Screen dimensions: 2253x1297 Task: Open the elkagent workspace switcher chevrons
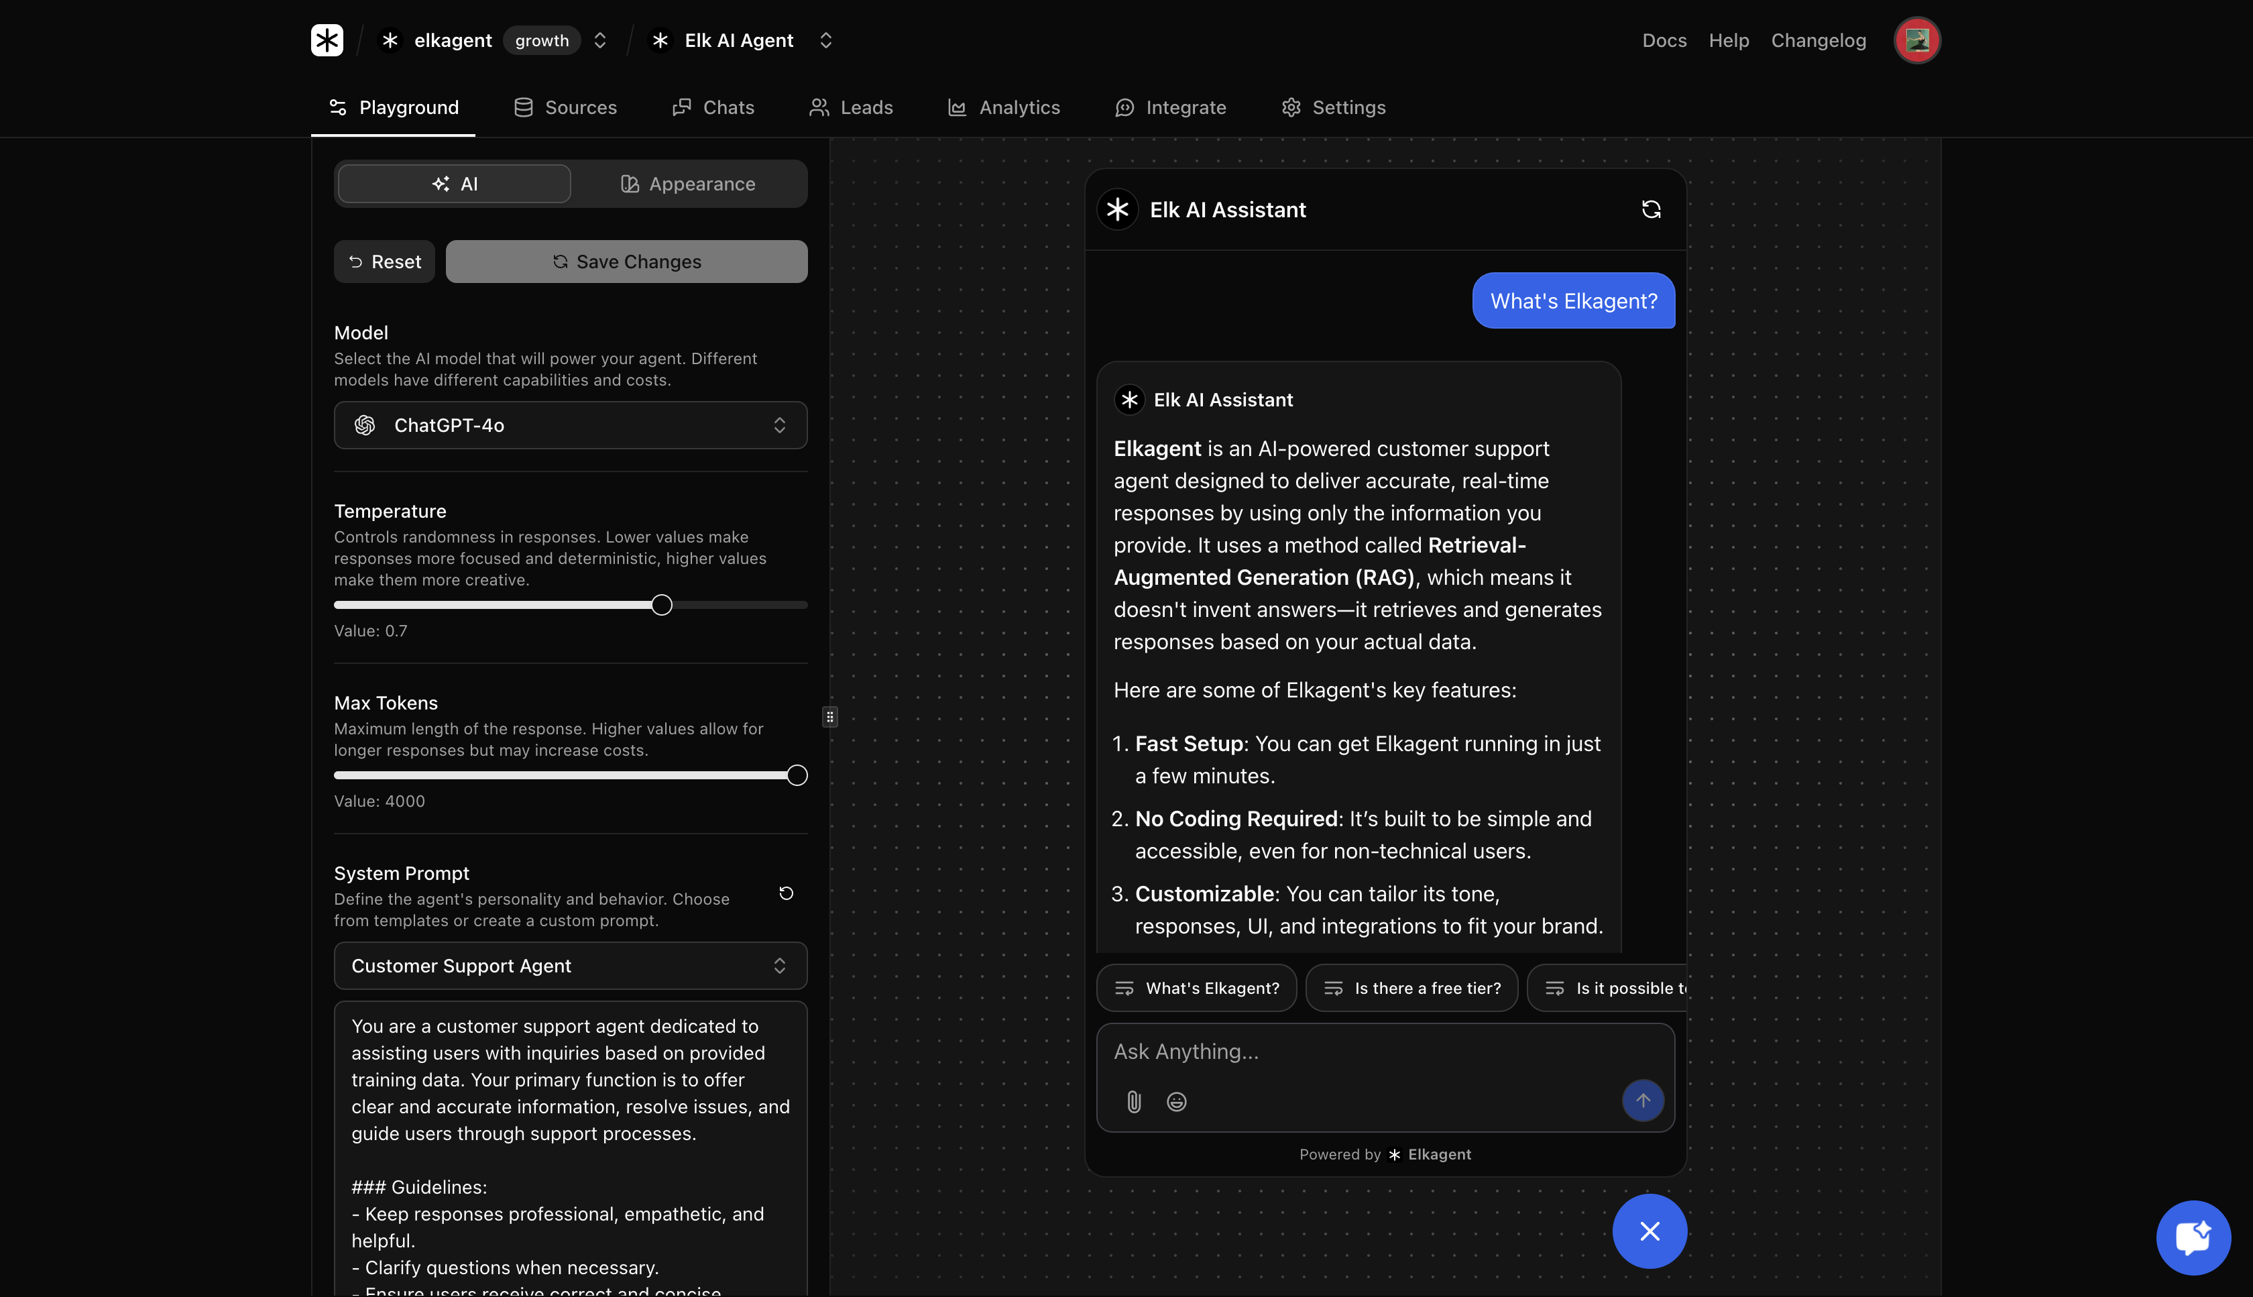pyautogui.click(x=600, y=40)
